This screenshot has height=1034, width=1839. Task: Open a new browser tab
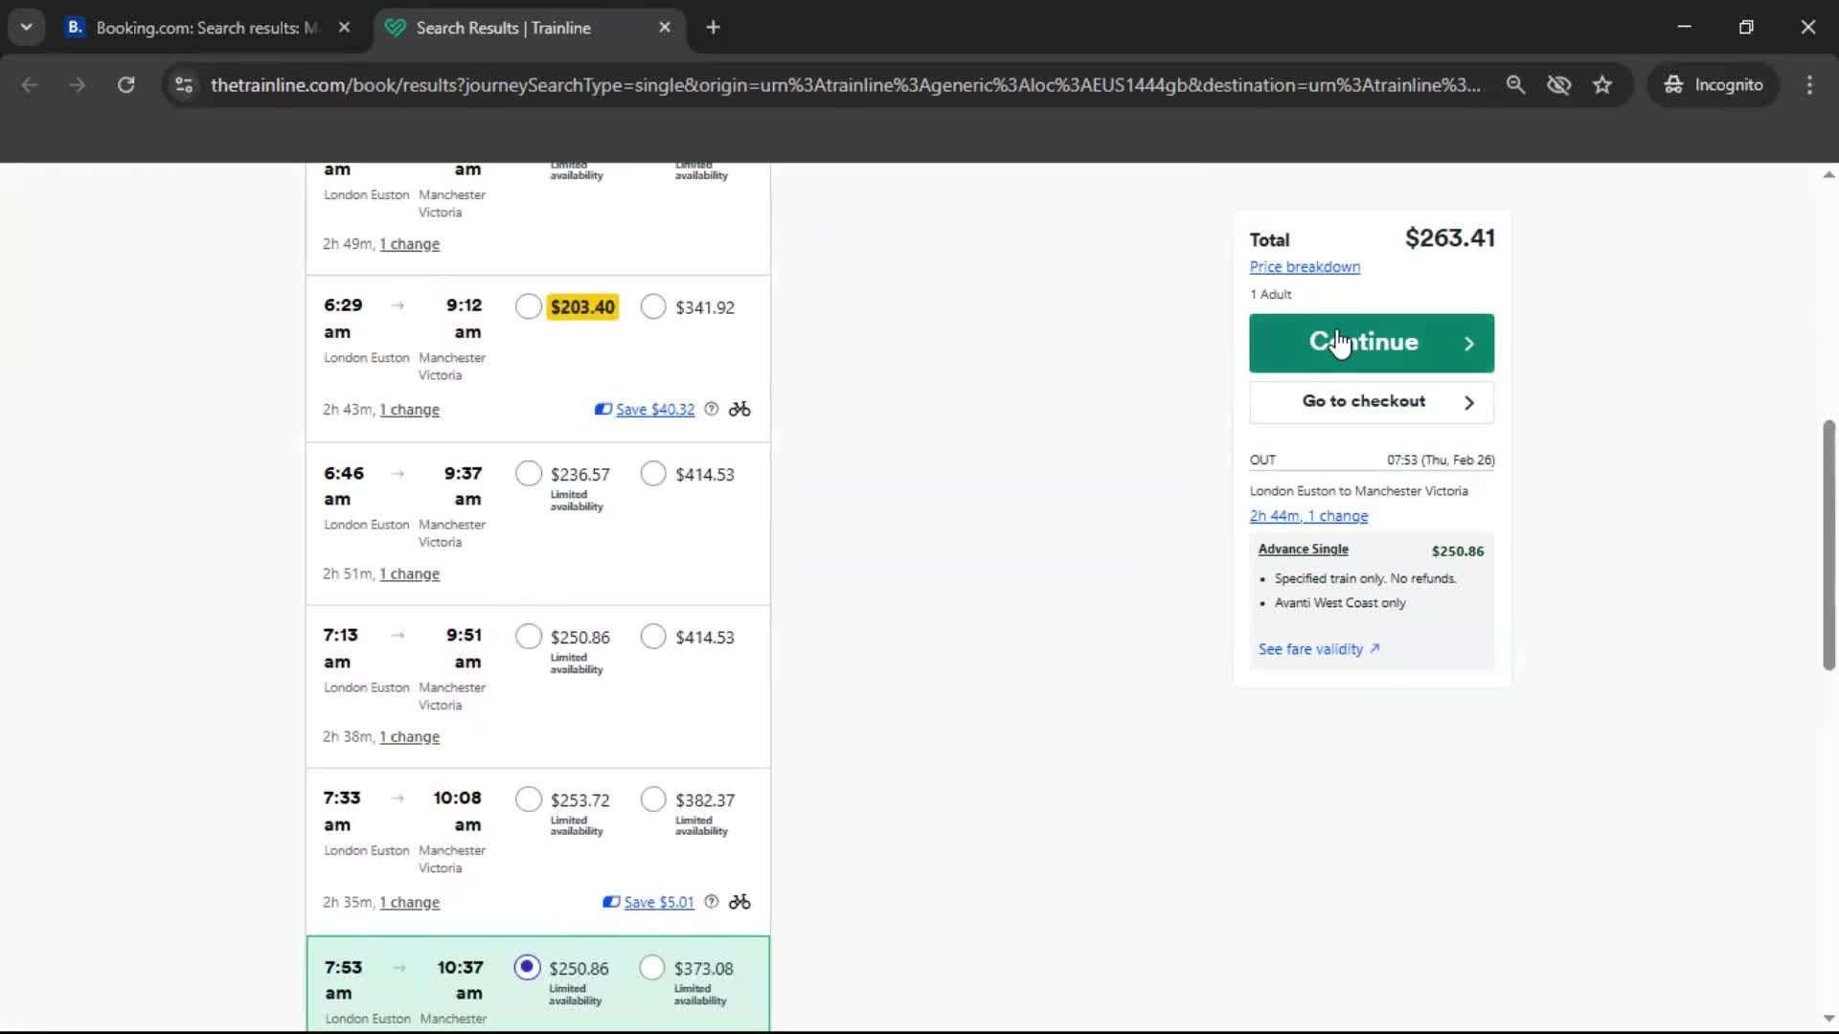click(x=713, y=27)
